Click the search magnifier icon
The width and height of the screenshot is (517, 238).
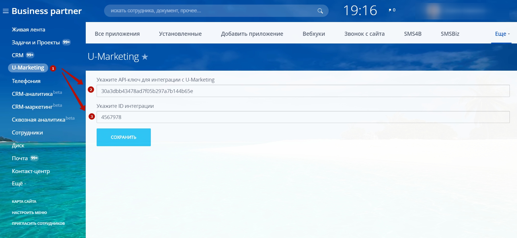[320, 11]
